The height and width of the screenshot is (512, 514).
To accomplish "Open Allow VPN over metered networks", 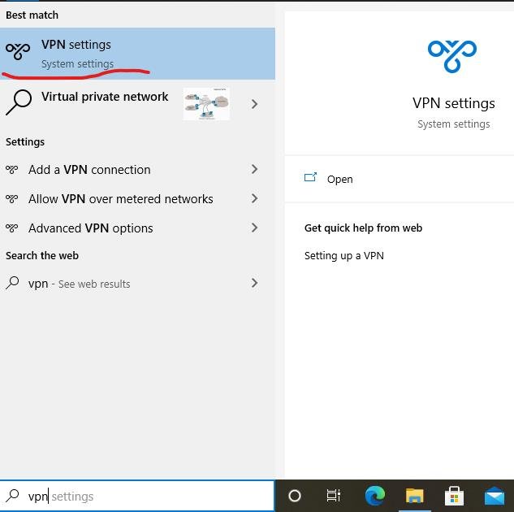I will point(137,199).
